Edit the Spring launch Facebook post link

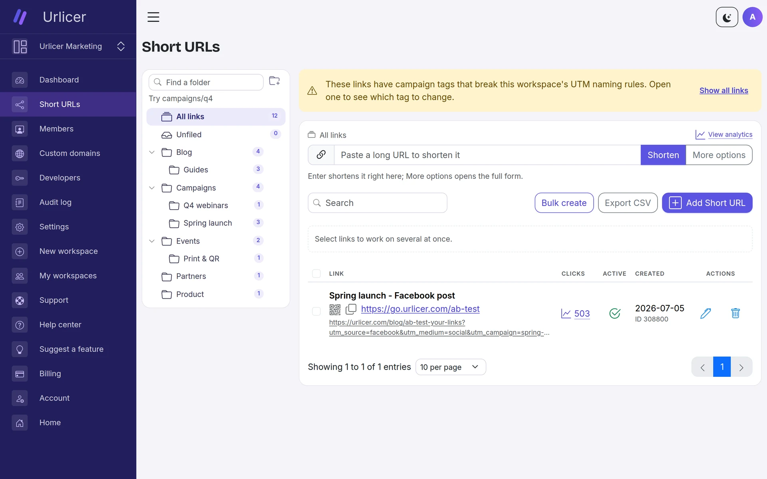click(x=705, y=313)
